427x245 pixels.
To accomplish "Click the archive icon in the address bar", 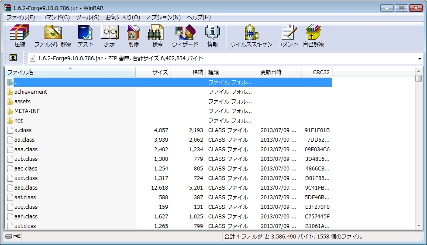I will [x=32, y=58].
